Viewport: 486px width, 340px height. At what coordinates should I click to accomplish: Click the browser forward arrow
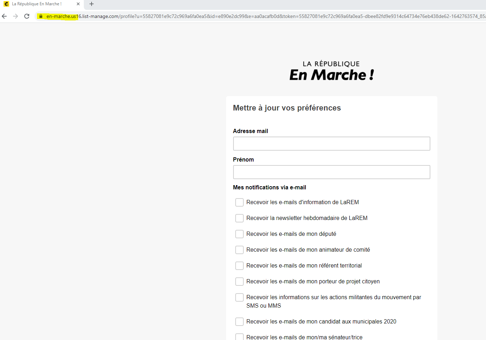[x=15, y=16]
